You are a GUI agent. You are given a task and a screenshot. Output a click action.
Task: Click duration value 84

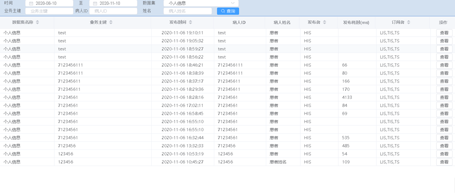pos(345,106)
